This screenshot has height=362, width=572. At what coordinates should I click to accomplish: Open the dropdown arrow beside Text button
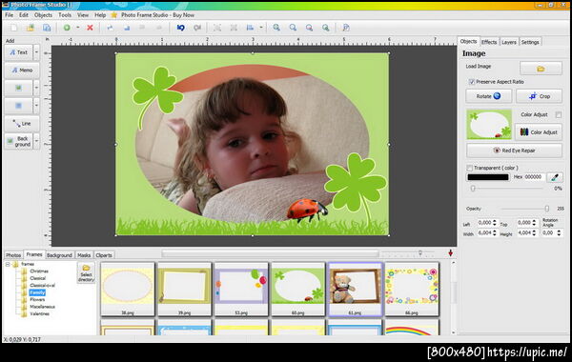pyautogui.click(x=36, y=52)
